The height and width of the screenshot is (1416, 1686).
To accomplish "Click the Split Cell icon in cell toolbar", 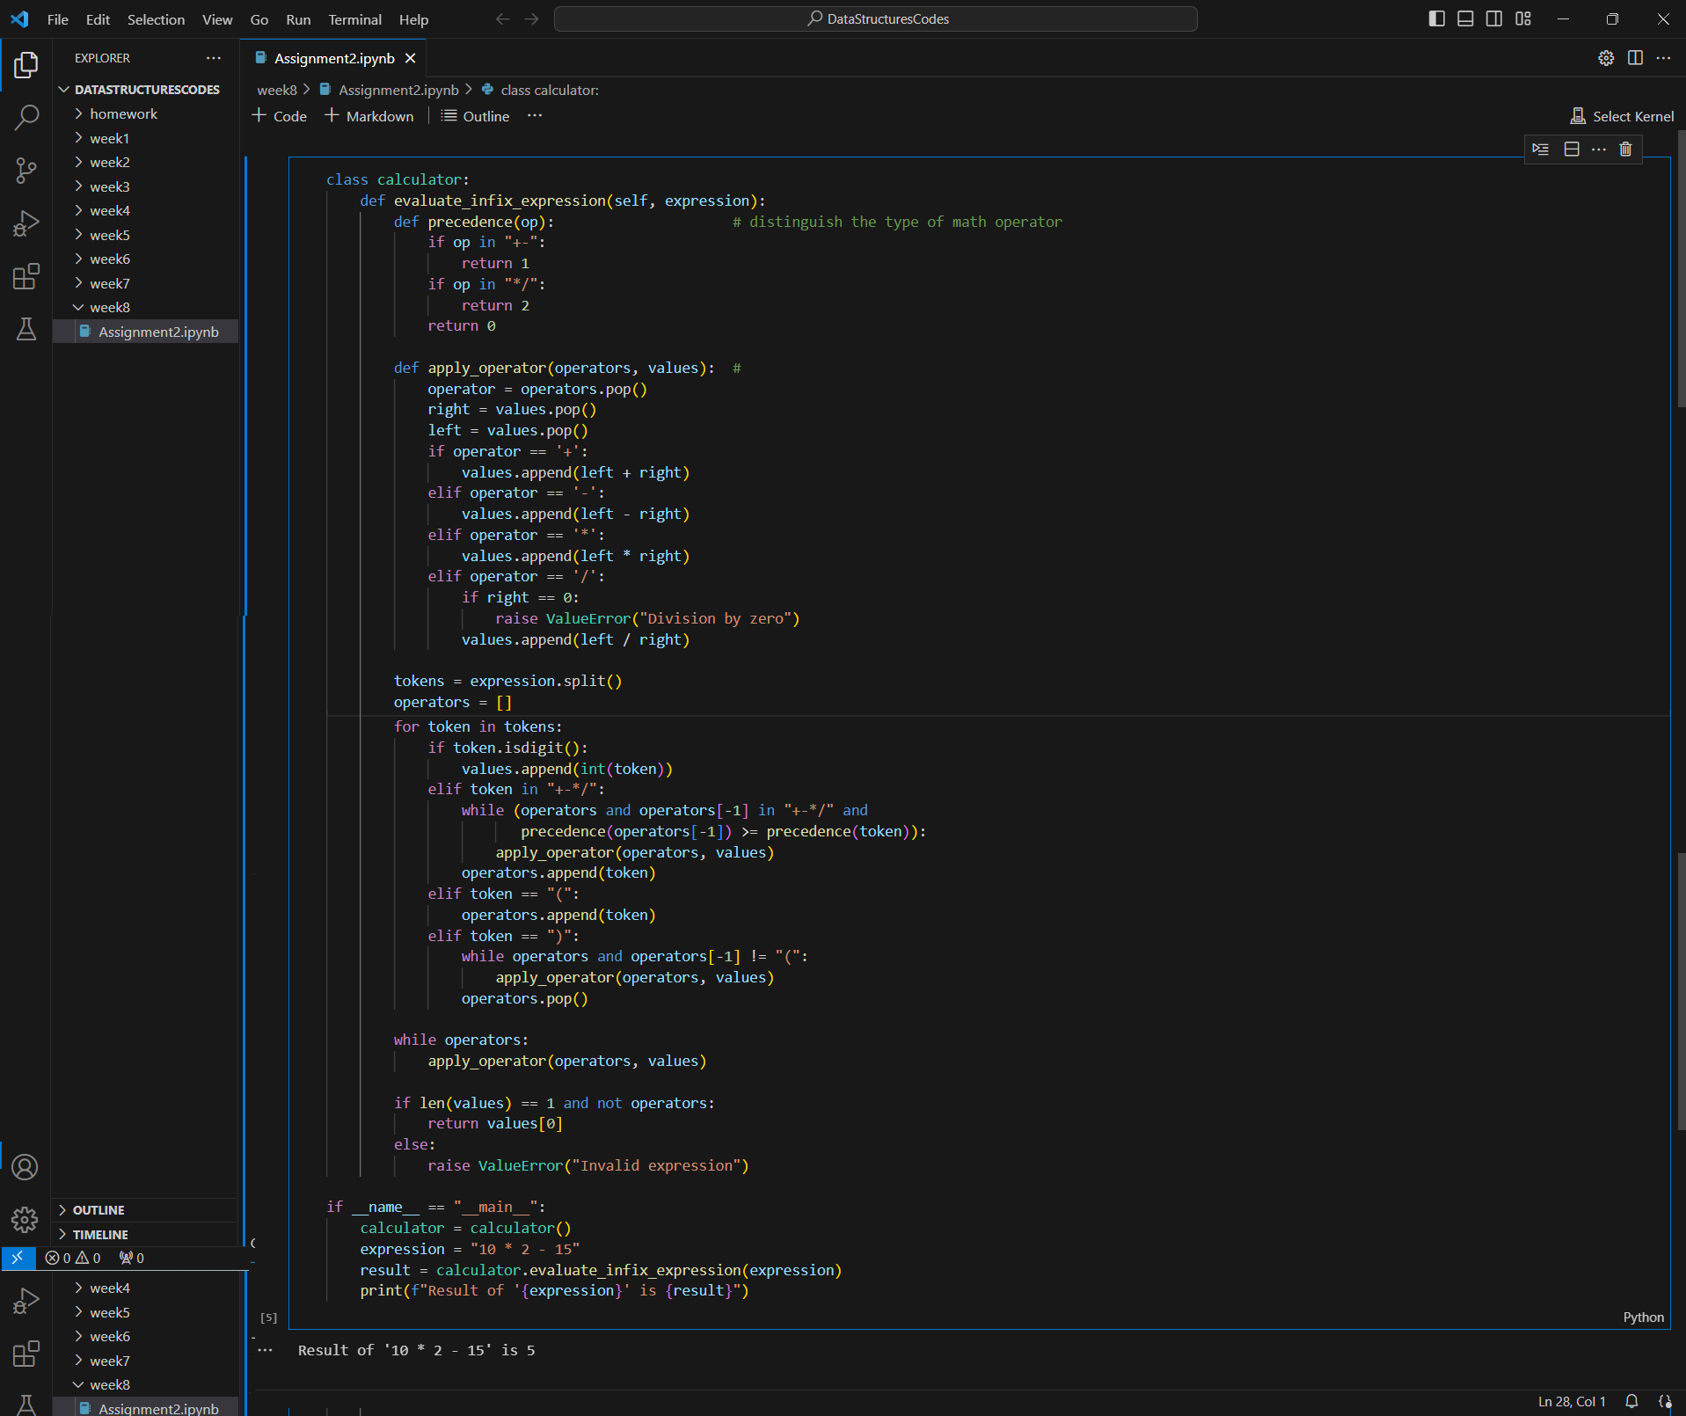I will pos(1572,149).
